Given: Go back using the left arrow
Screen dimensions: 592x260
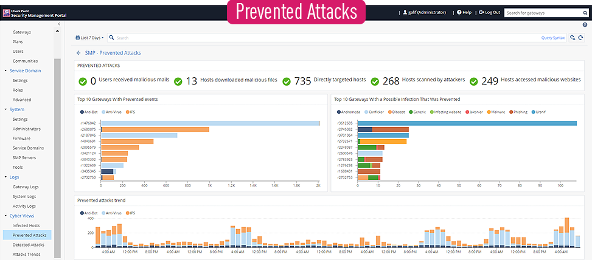Looking at the screenshot, I should click(x=78, y=53).
